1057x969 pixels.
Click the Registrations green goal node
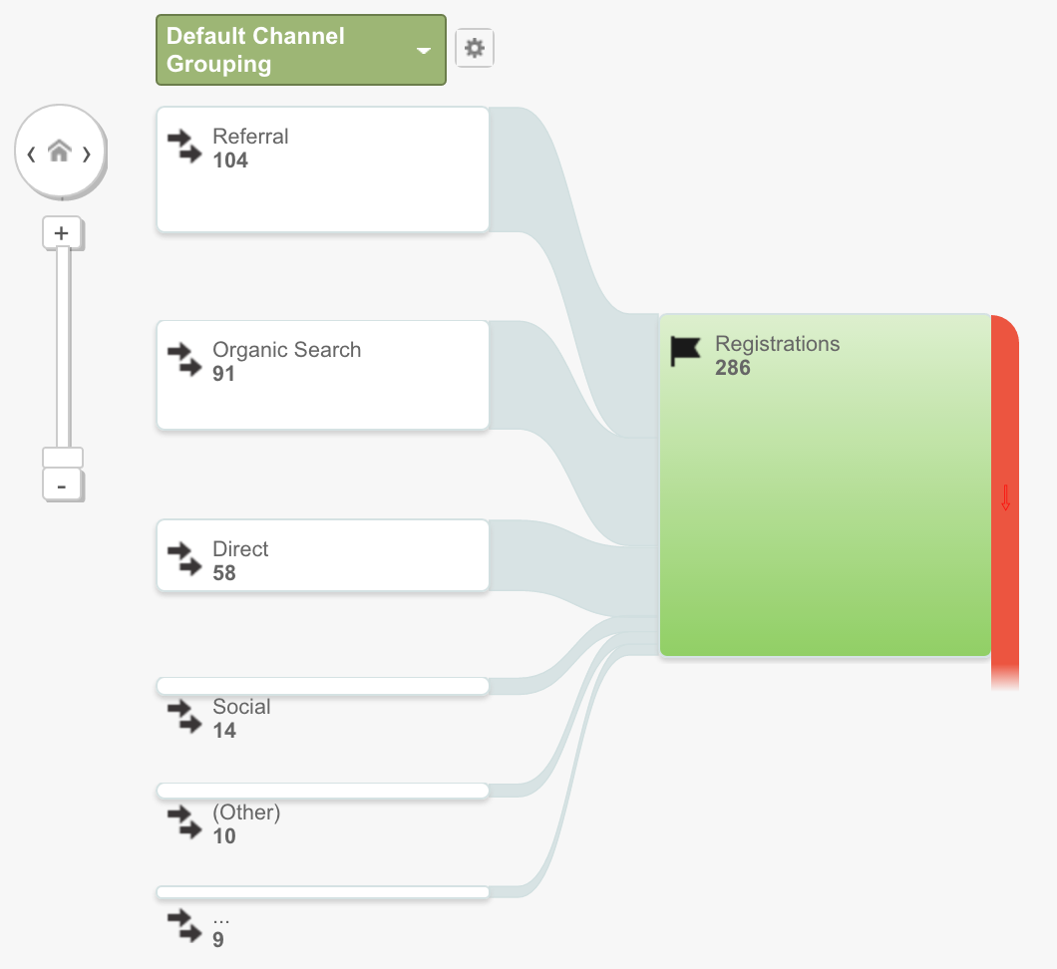tap(825, 484)
